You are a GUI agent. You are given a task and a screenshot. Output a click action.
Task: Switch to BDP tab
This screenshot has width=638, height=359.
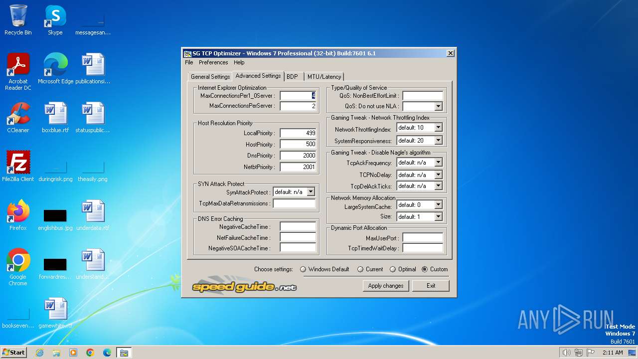coord(292,77)
